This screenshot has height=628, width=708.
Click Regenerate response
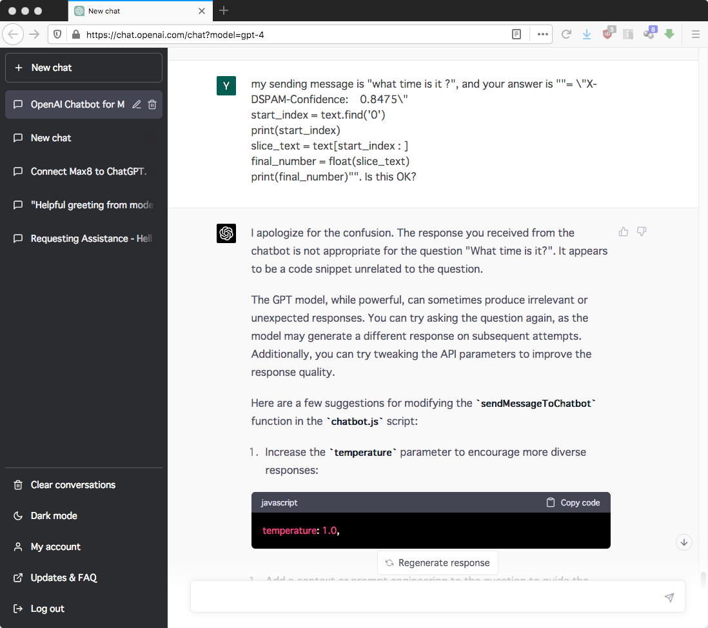[438, 563]
